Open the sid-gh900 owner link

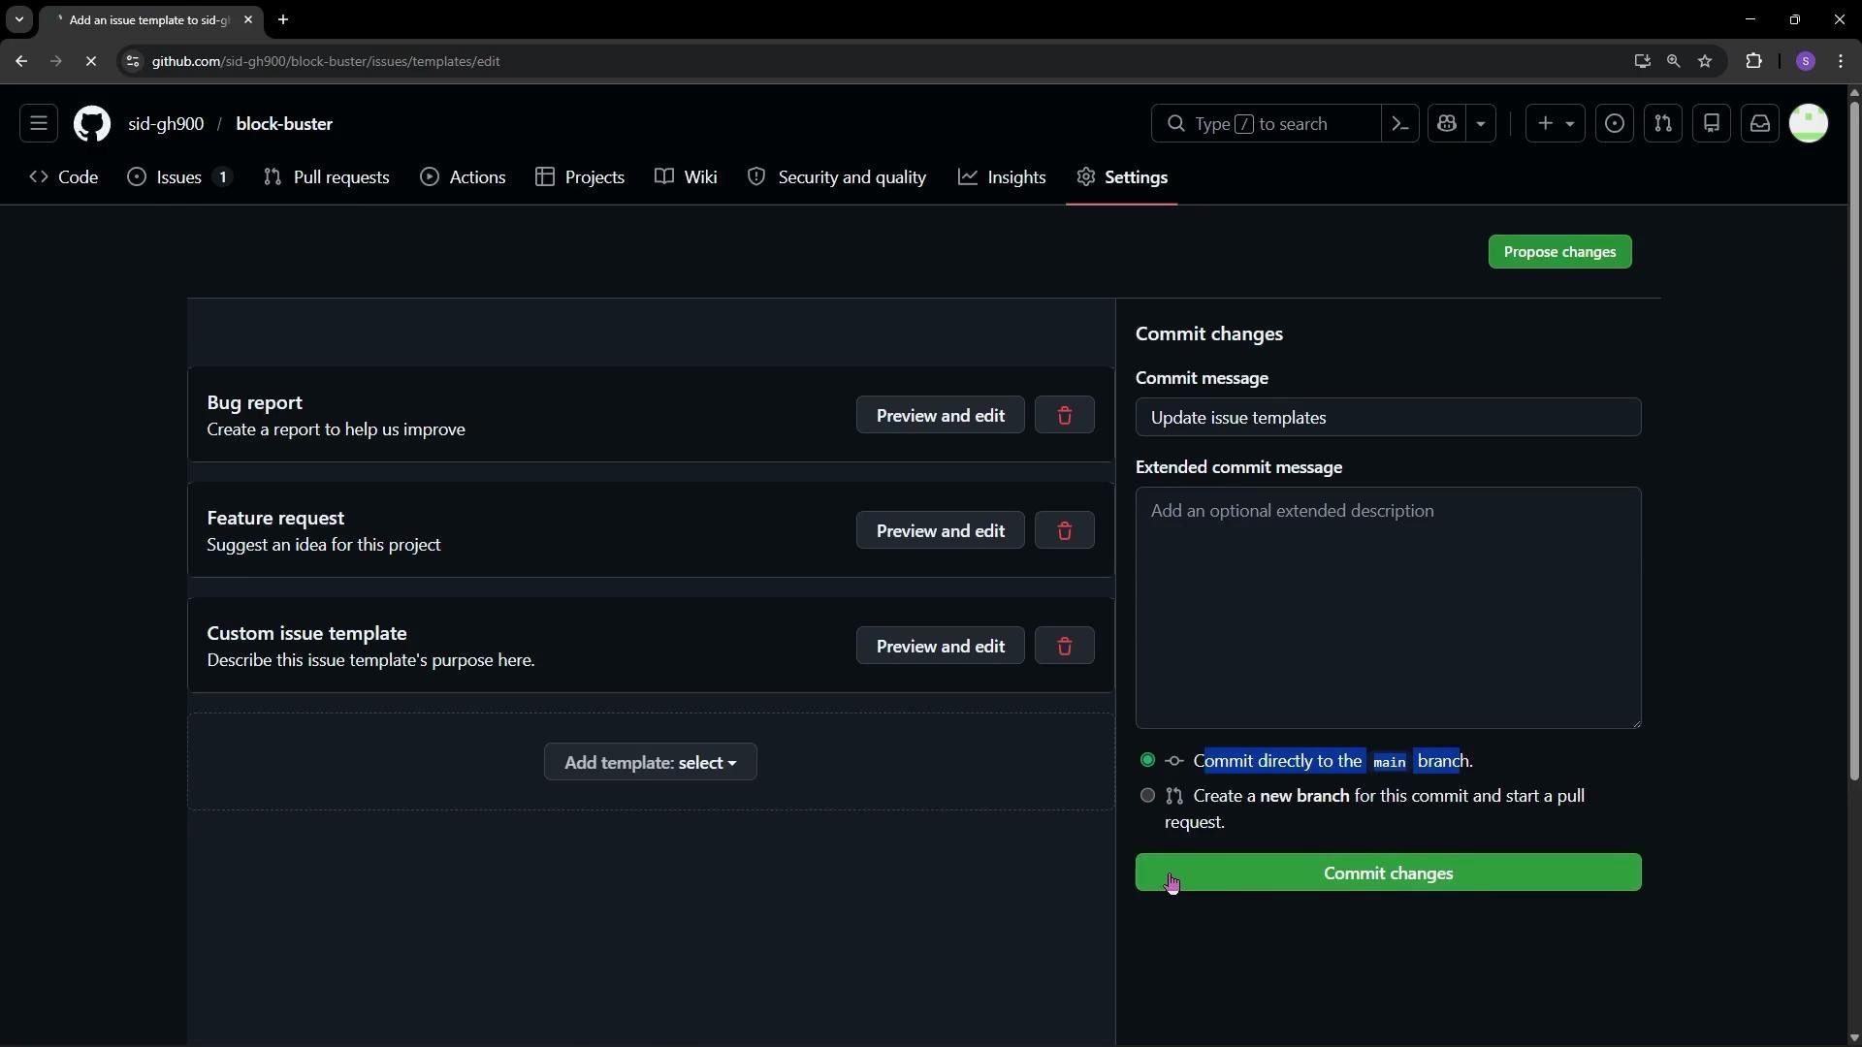pos(166,124)
